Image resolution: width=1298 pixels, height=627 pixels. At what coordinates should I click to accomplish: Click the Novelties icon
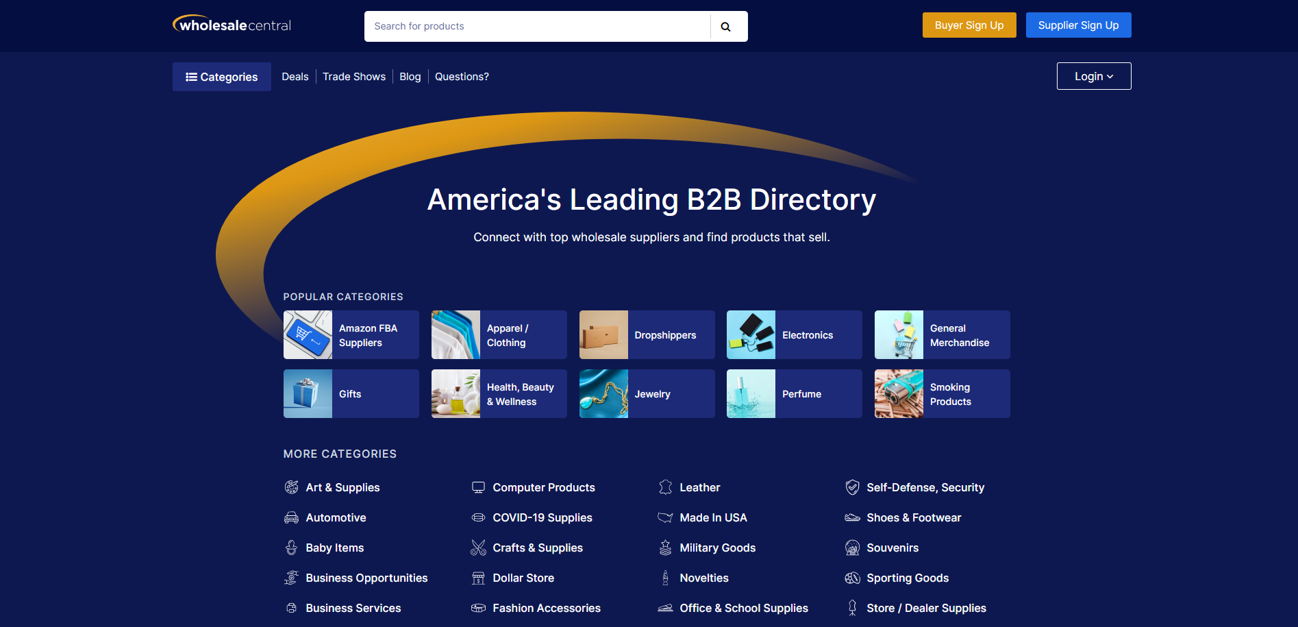[x=666, y=578]
